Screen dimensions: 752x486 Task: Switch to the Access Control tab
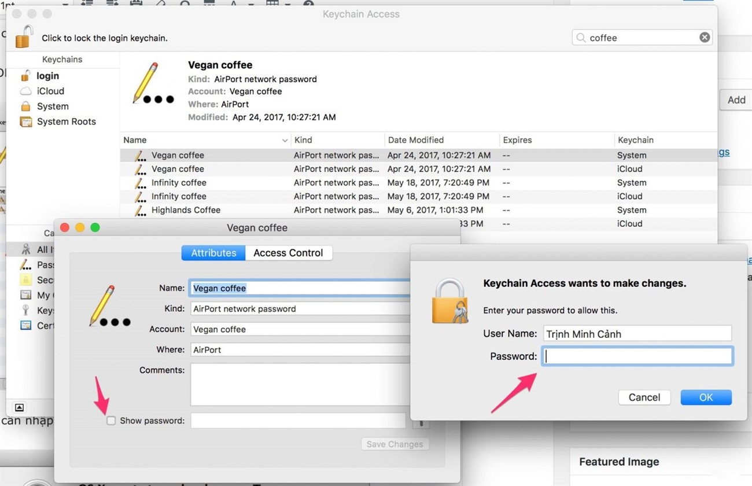[x=288, y=253]
